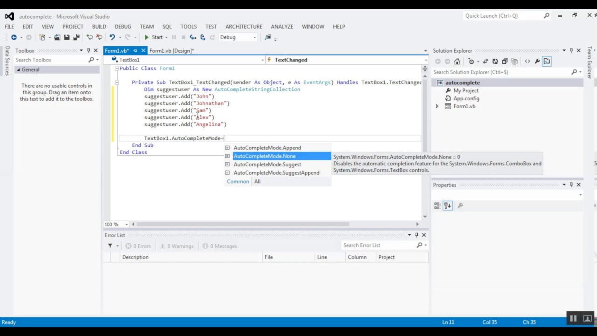The image size is (597, 336).
Task: Sync with Active Document in Solution Explorer
Action: pyautogui.click(x=486, y=61)
